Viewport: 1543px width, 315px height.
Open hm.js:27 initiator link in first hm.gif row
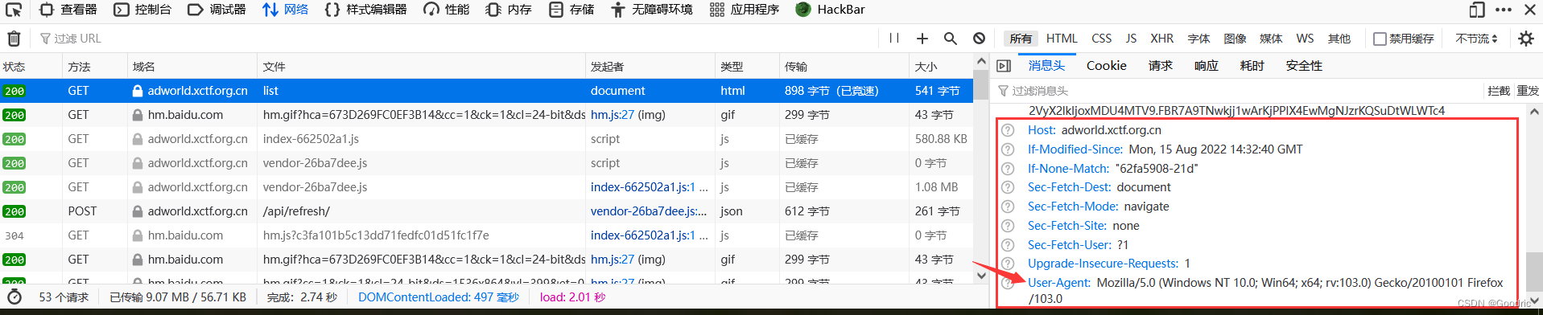coord(612,115)
